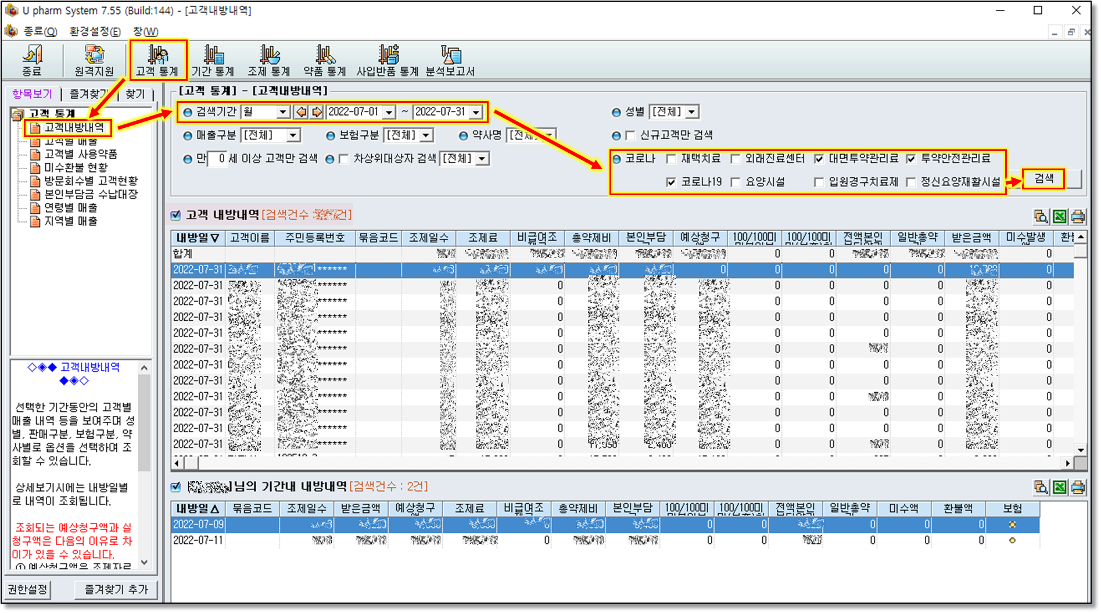Open the 환경설정 menu

point(95,31)
